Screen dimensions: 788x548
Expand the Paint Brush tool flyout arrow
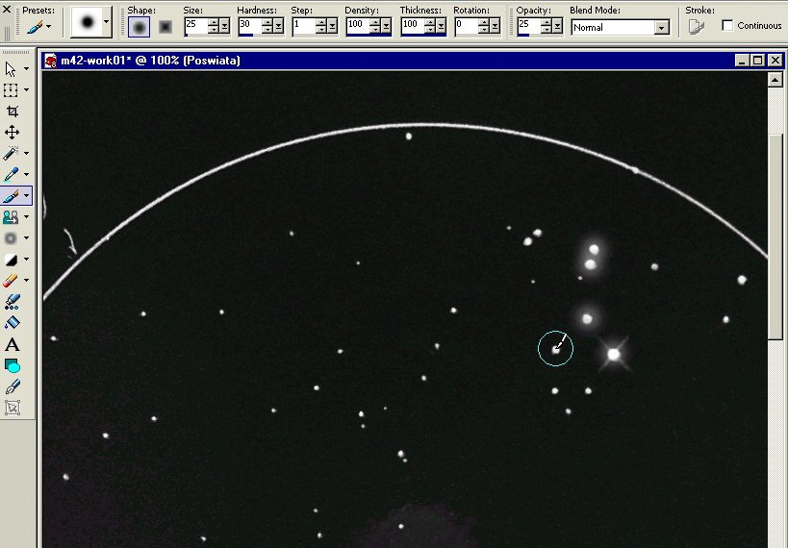pyautogui.click(x=26, y=195)
